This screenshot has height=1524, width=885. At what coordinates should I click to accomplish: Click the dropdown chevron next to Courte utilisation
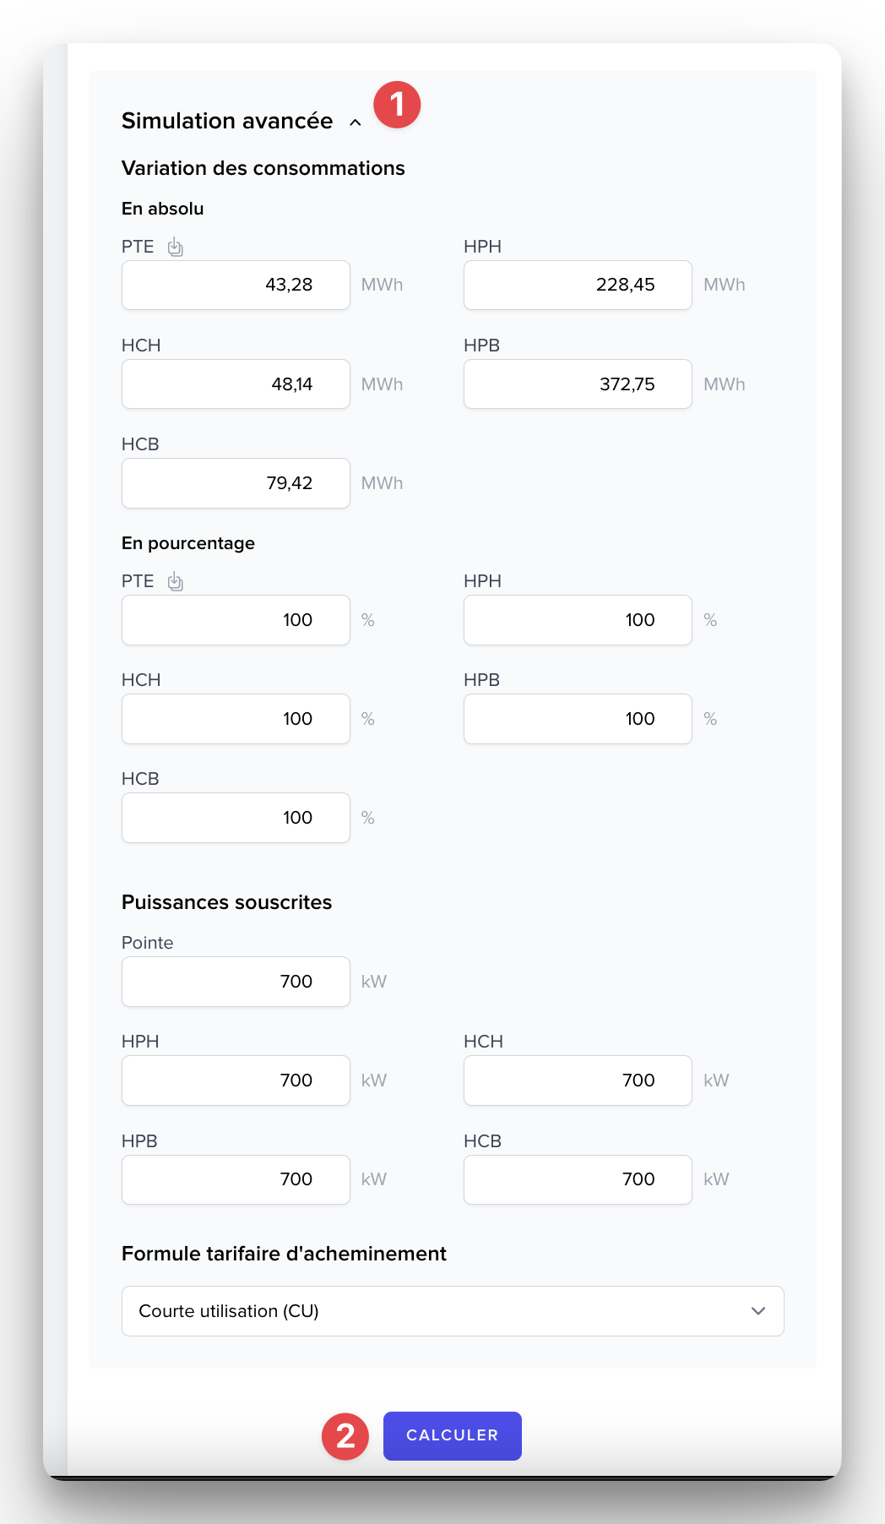point(757,1311)
